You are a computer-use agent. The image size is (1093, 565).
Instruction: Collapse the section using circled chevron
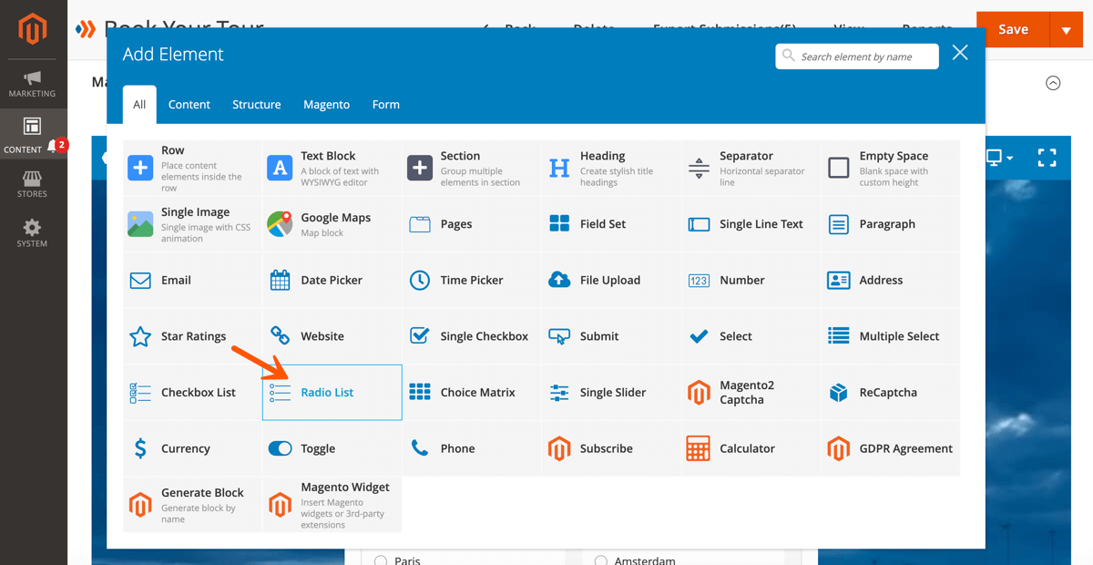click(1053, 83)
